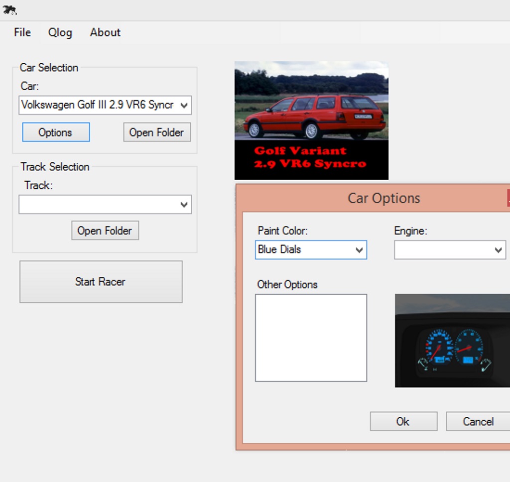The image size is (510, 482).
Task: Open the About menu
Action: click(x=105, y=32)
